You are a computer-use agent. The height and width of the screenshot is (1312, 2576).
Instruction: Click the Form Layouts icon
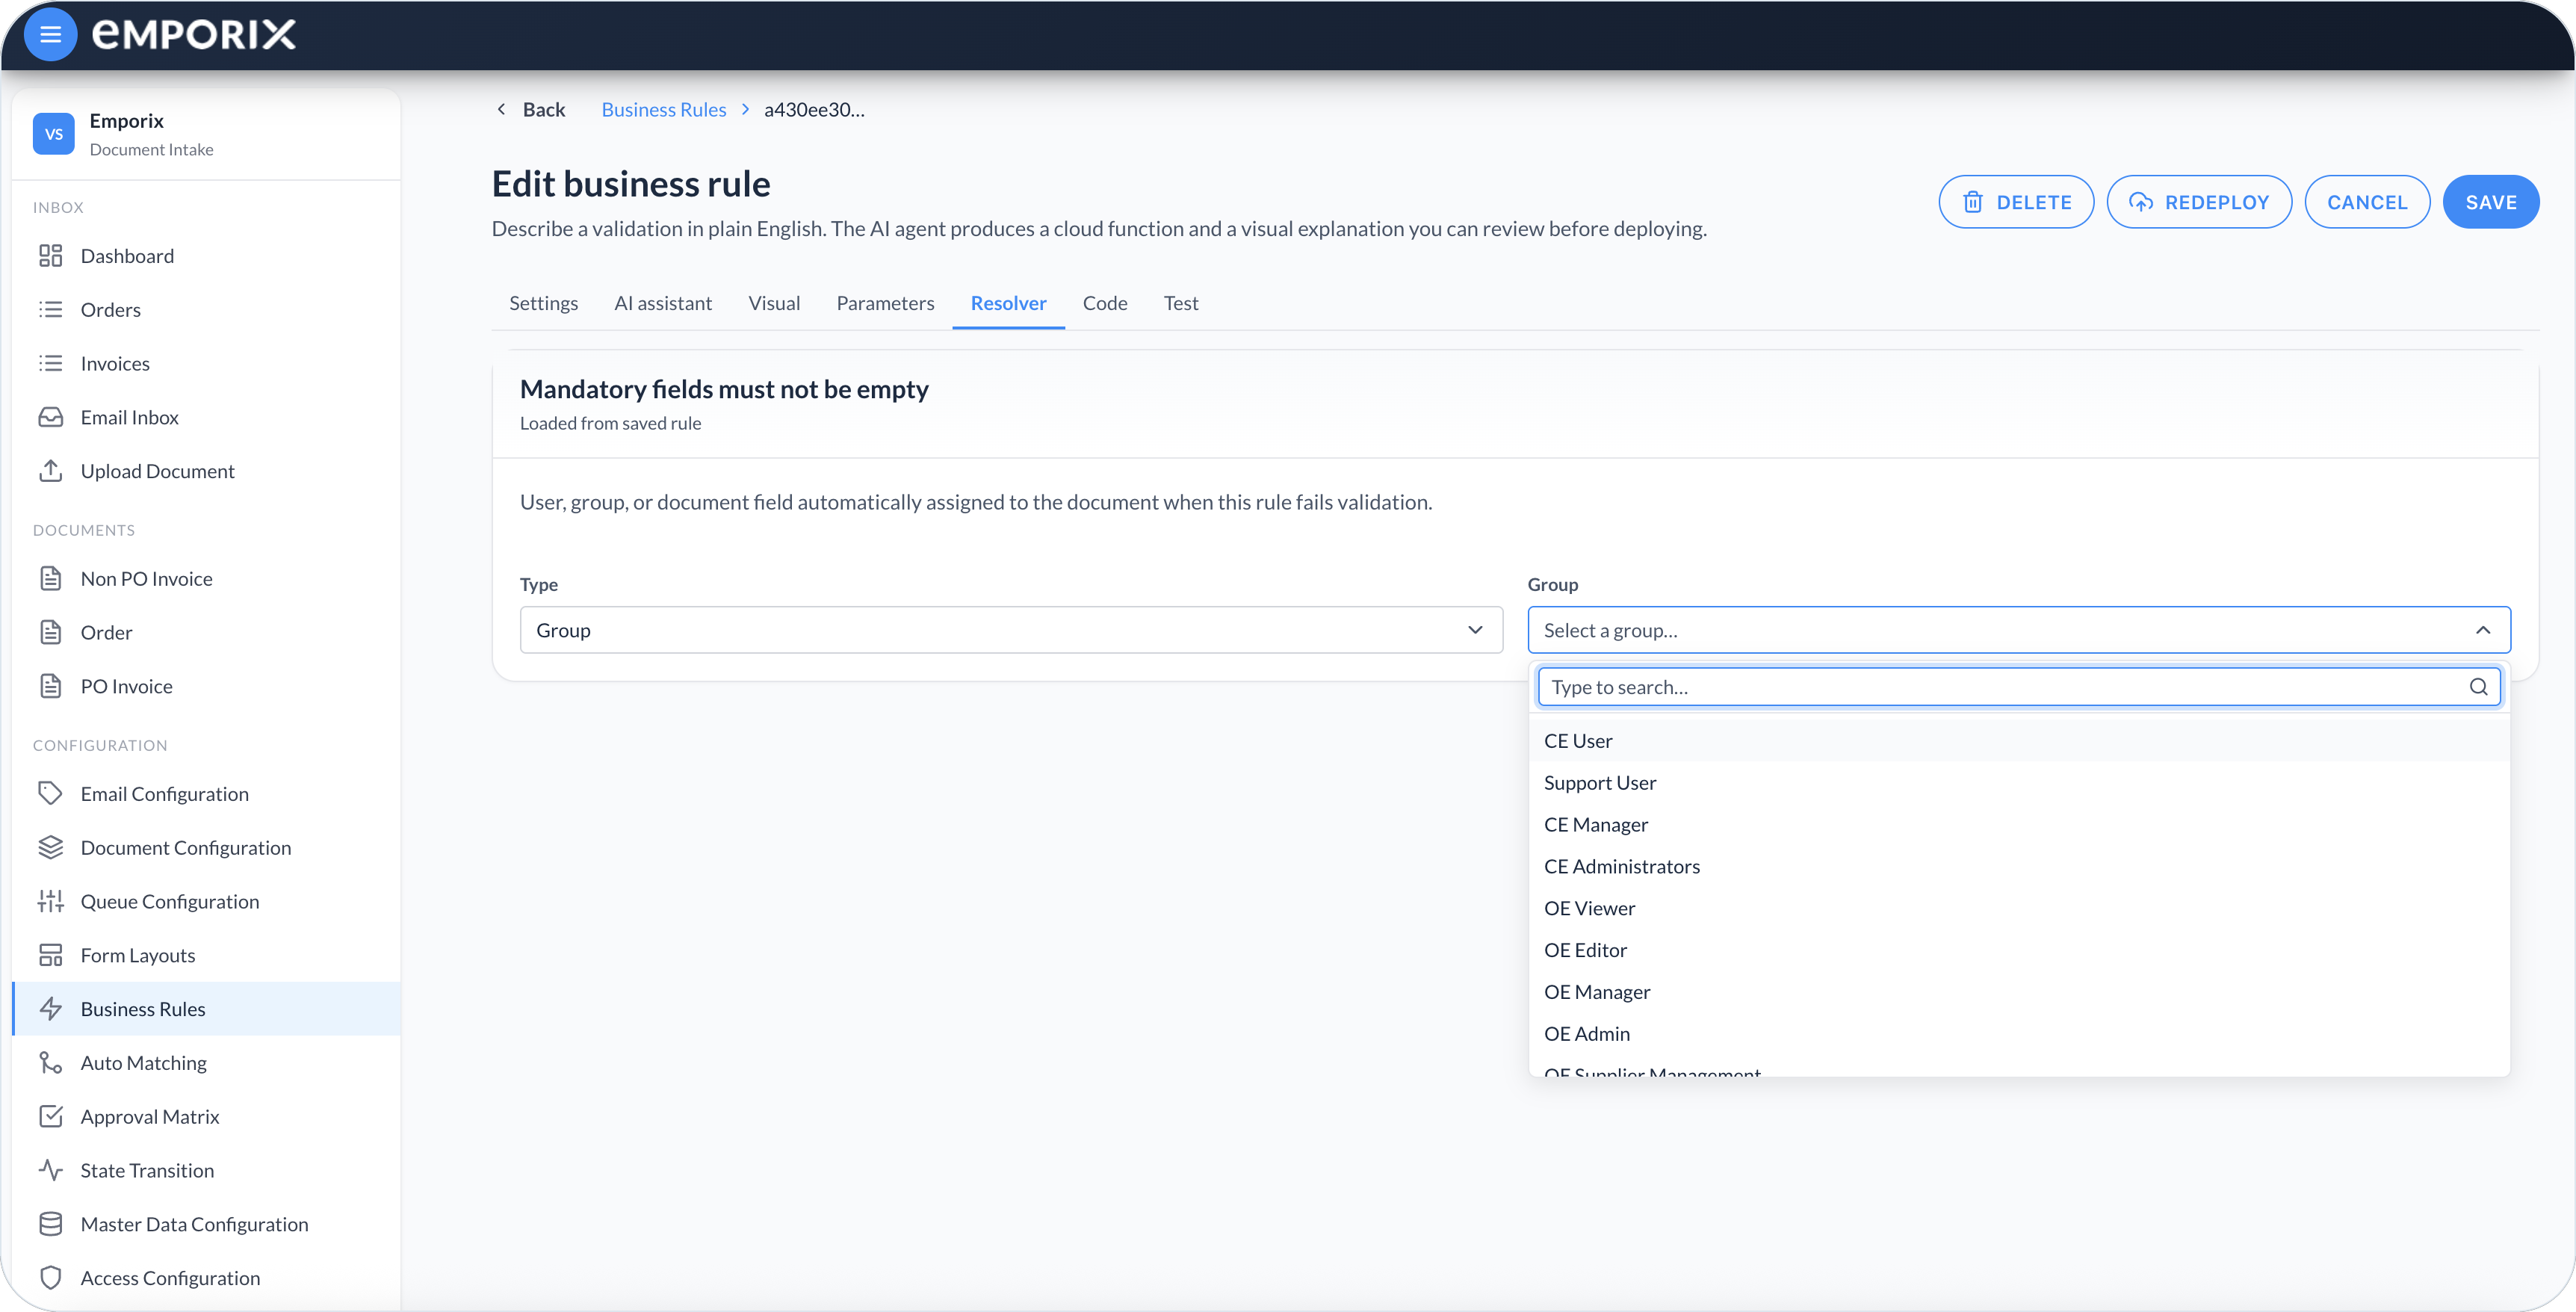(x=50, y=956)
